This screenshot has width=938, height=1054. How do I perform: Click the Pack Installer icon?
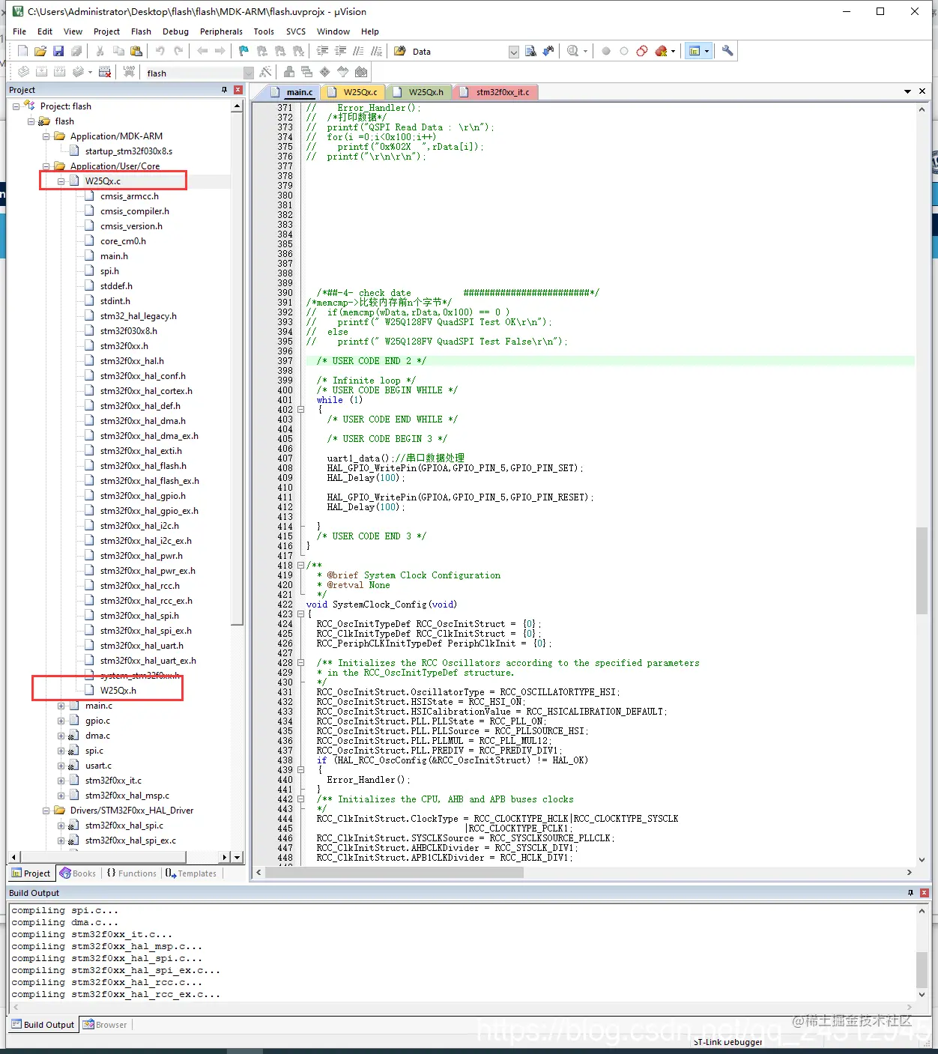pyautogui.click(x=361, y=72)
